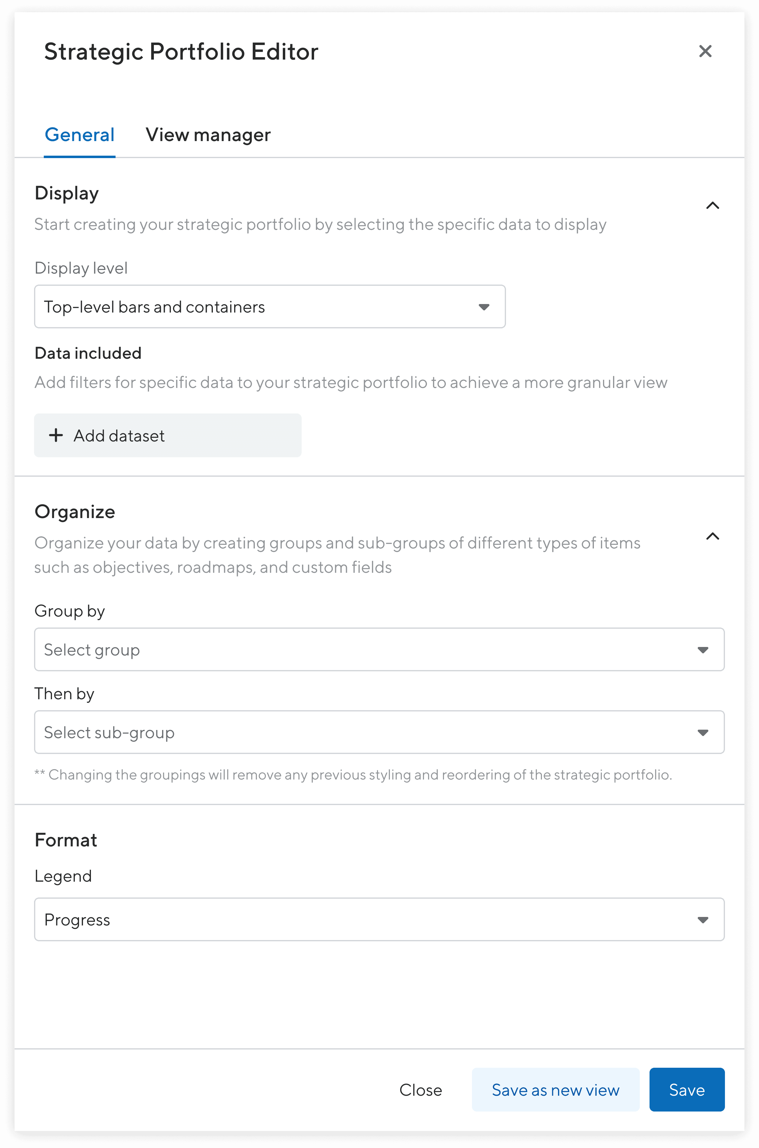Click the Organize section heading

75,512
